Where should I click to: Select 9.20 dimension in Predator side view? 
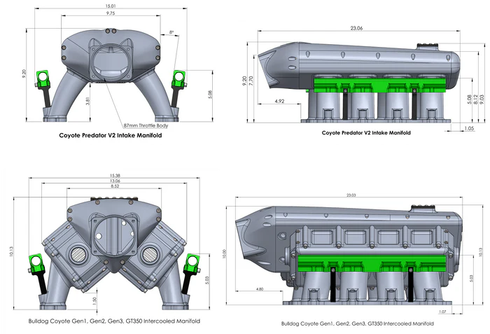tap(245, 81)
